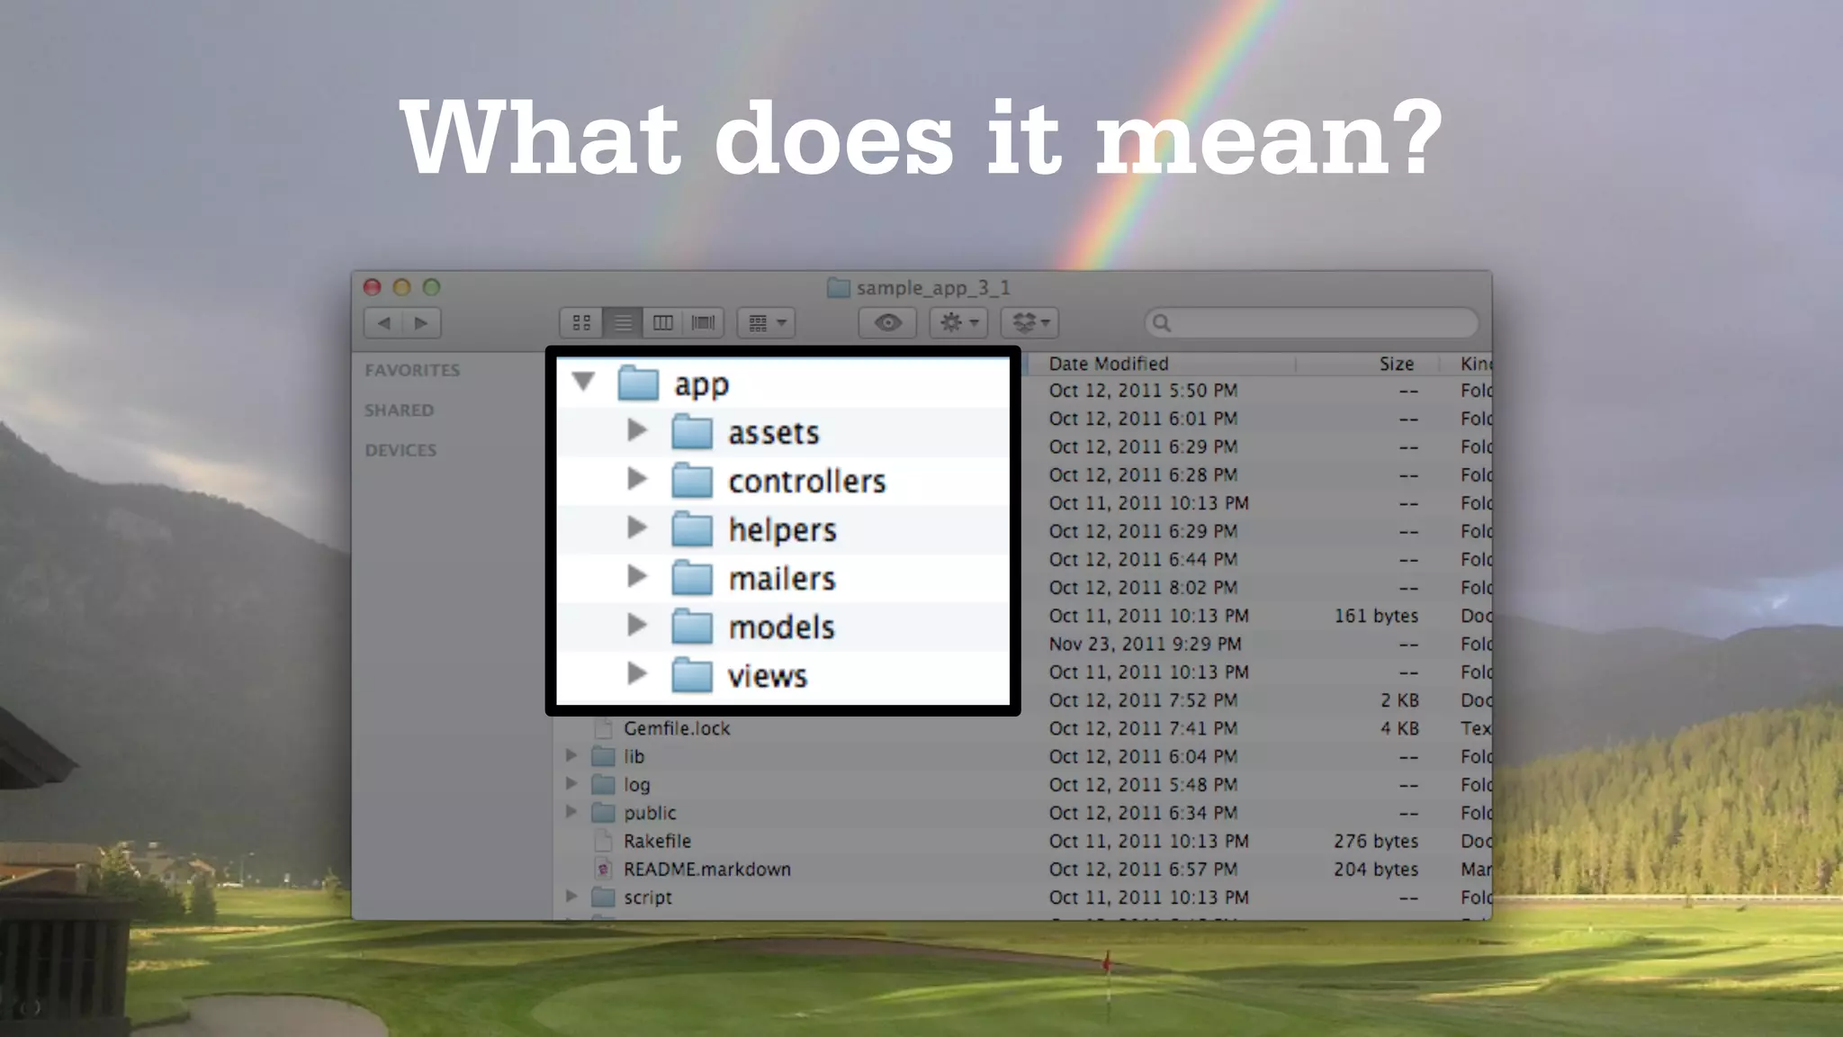The image size is (1843, 1037).
Task: Expand the log folder
Action: (x=571, y=784)
